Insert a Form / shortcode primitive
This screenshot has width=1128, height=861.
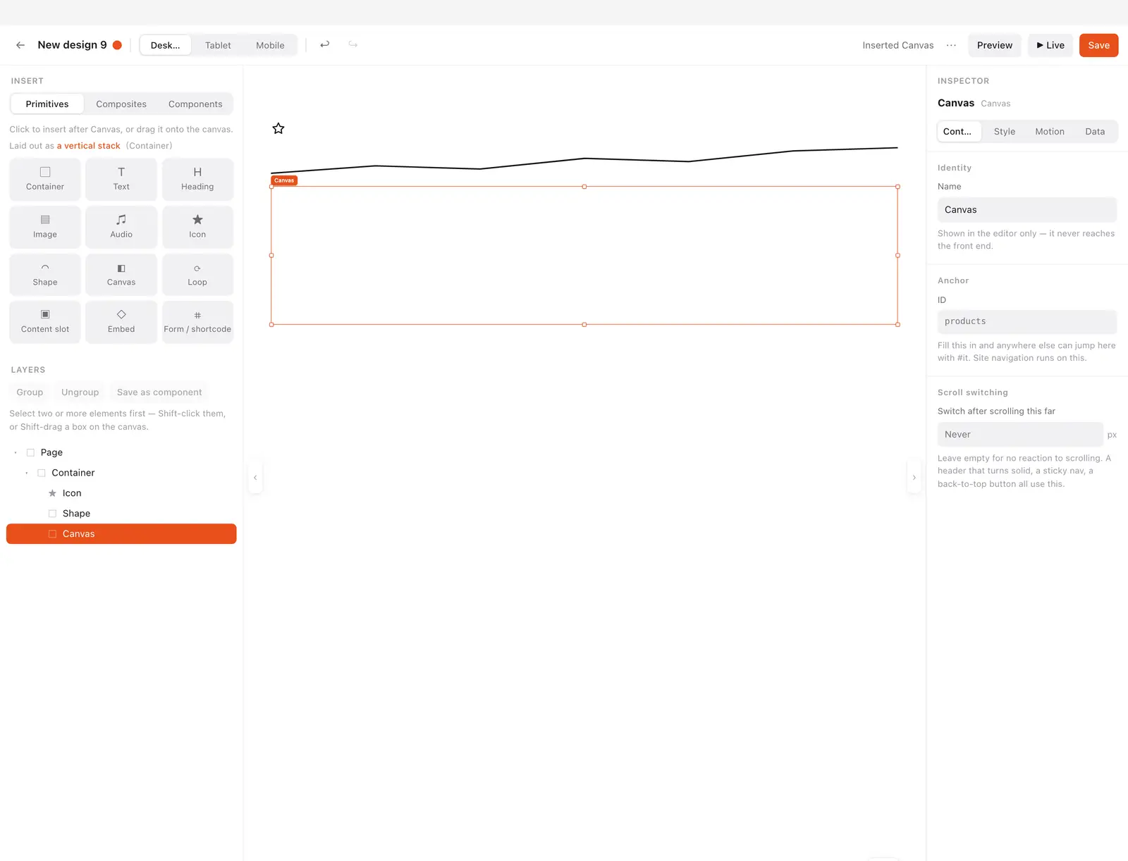click(x=197, y=322)
